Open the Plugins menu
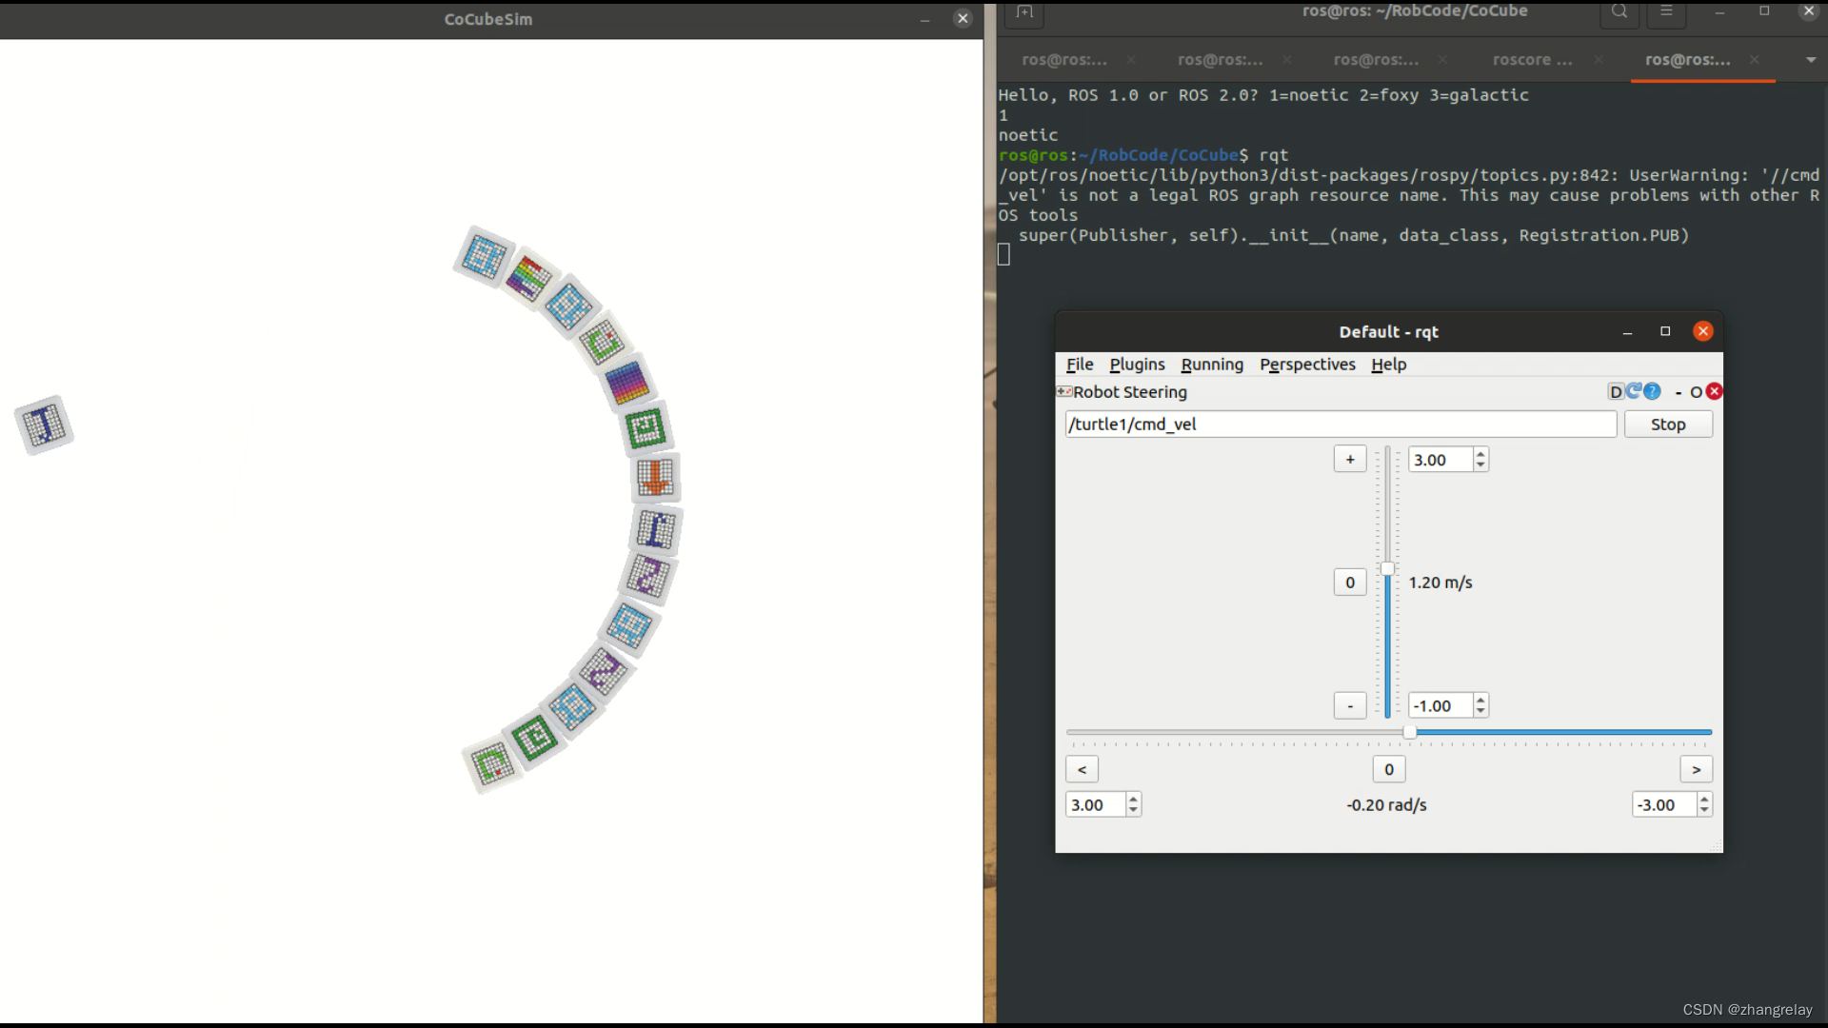This screenshot has width=1828, height=1028. coord(1137,365)
